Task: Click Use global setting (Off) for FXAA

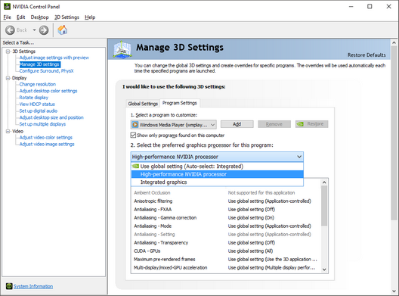Action: pos(252,209)
